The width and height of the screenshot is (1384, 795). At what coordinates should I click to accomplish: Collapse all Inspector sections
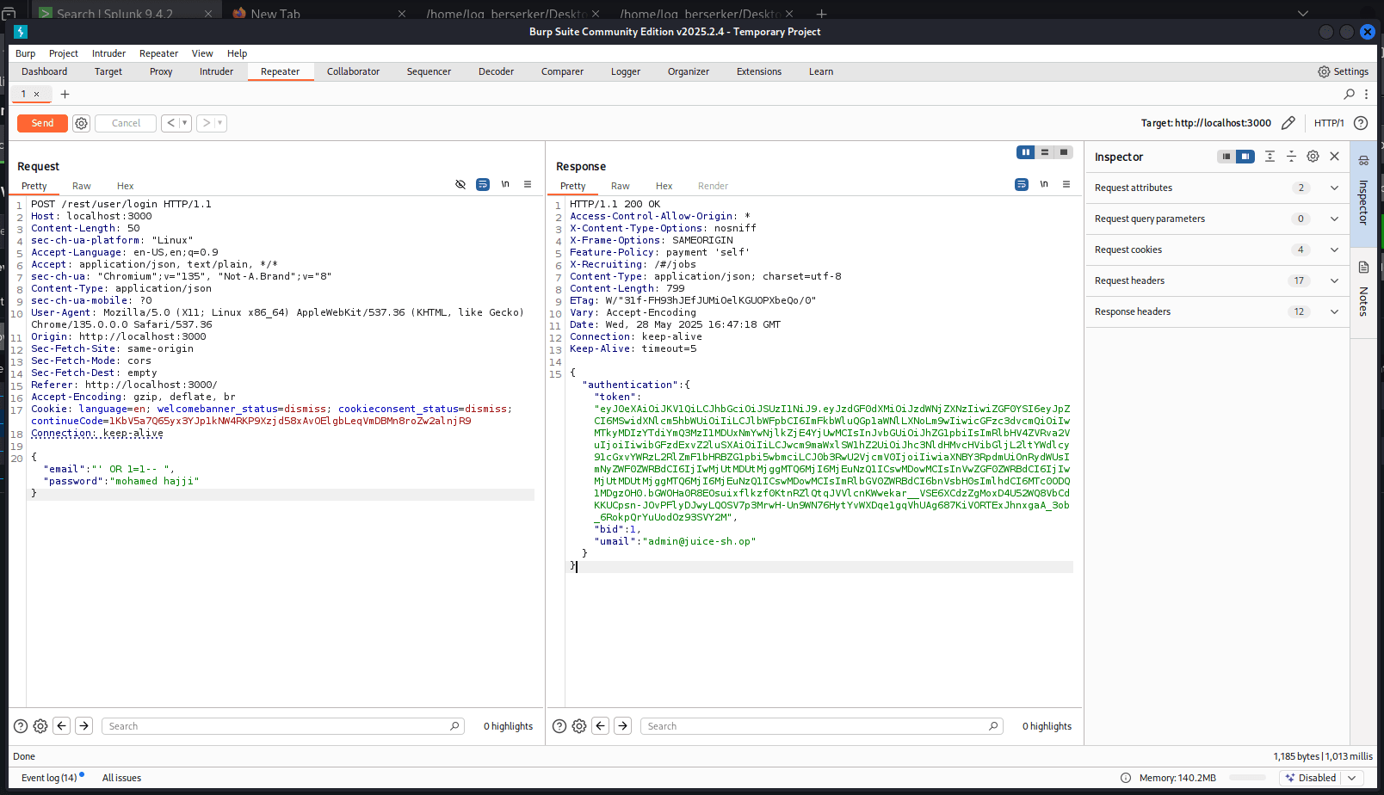1291,157
